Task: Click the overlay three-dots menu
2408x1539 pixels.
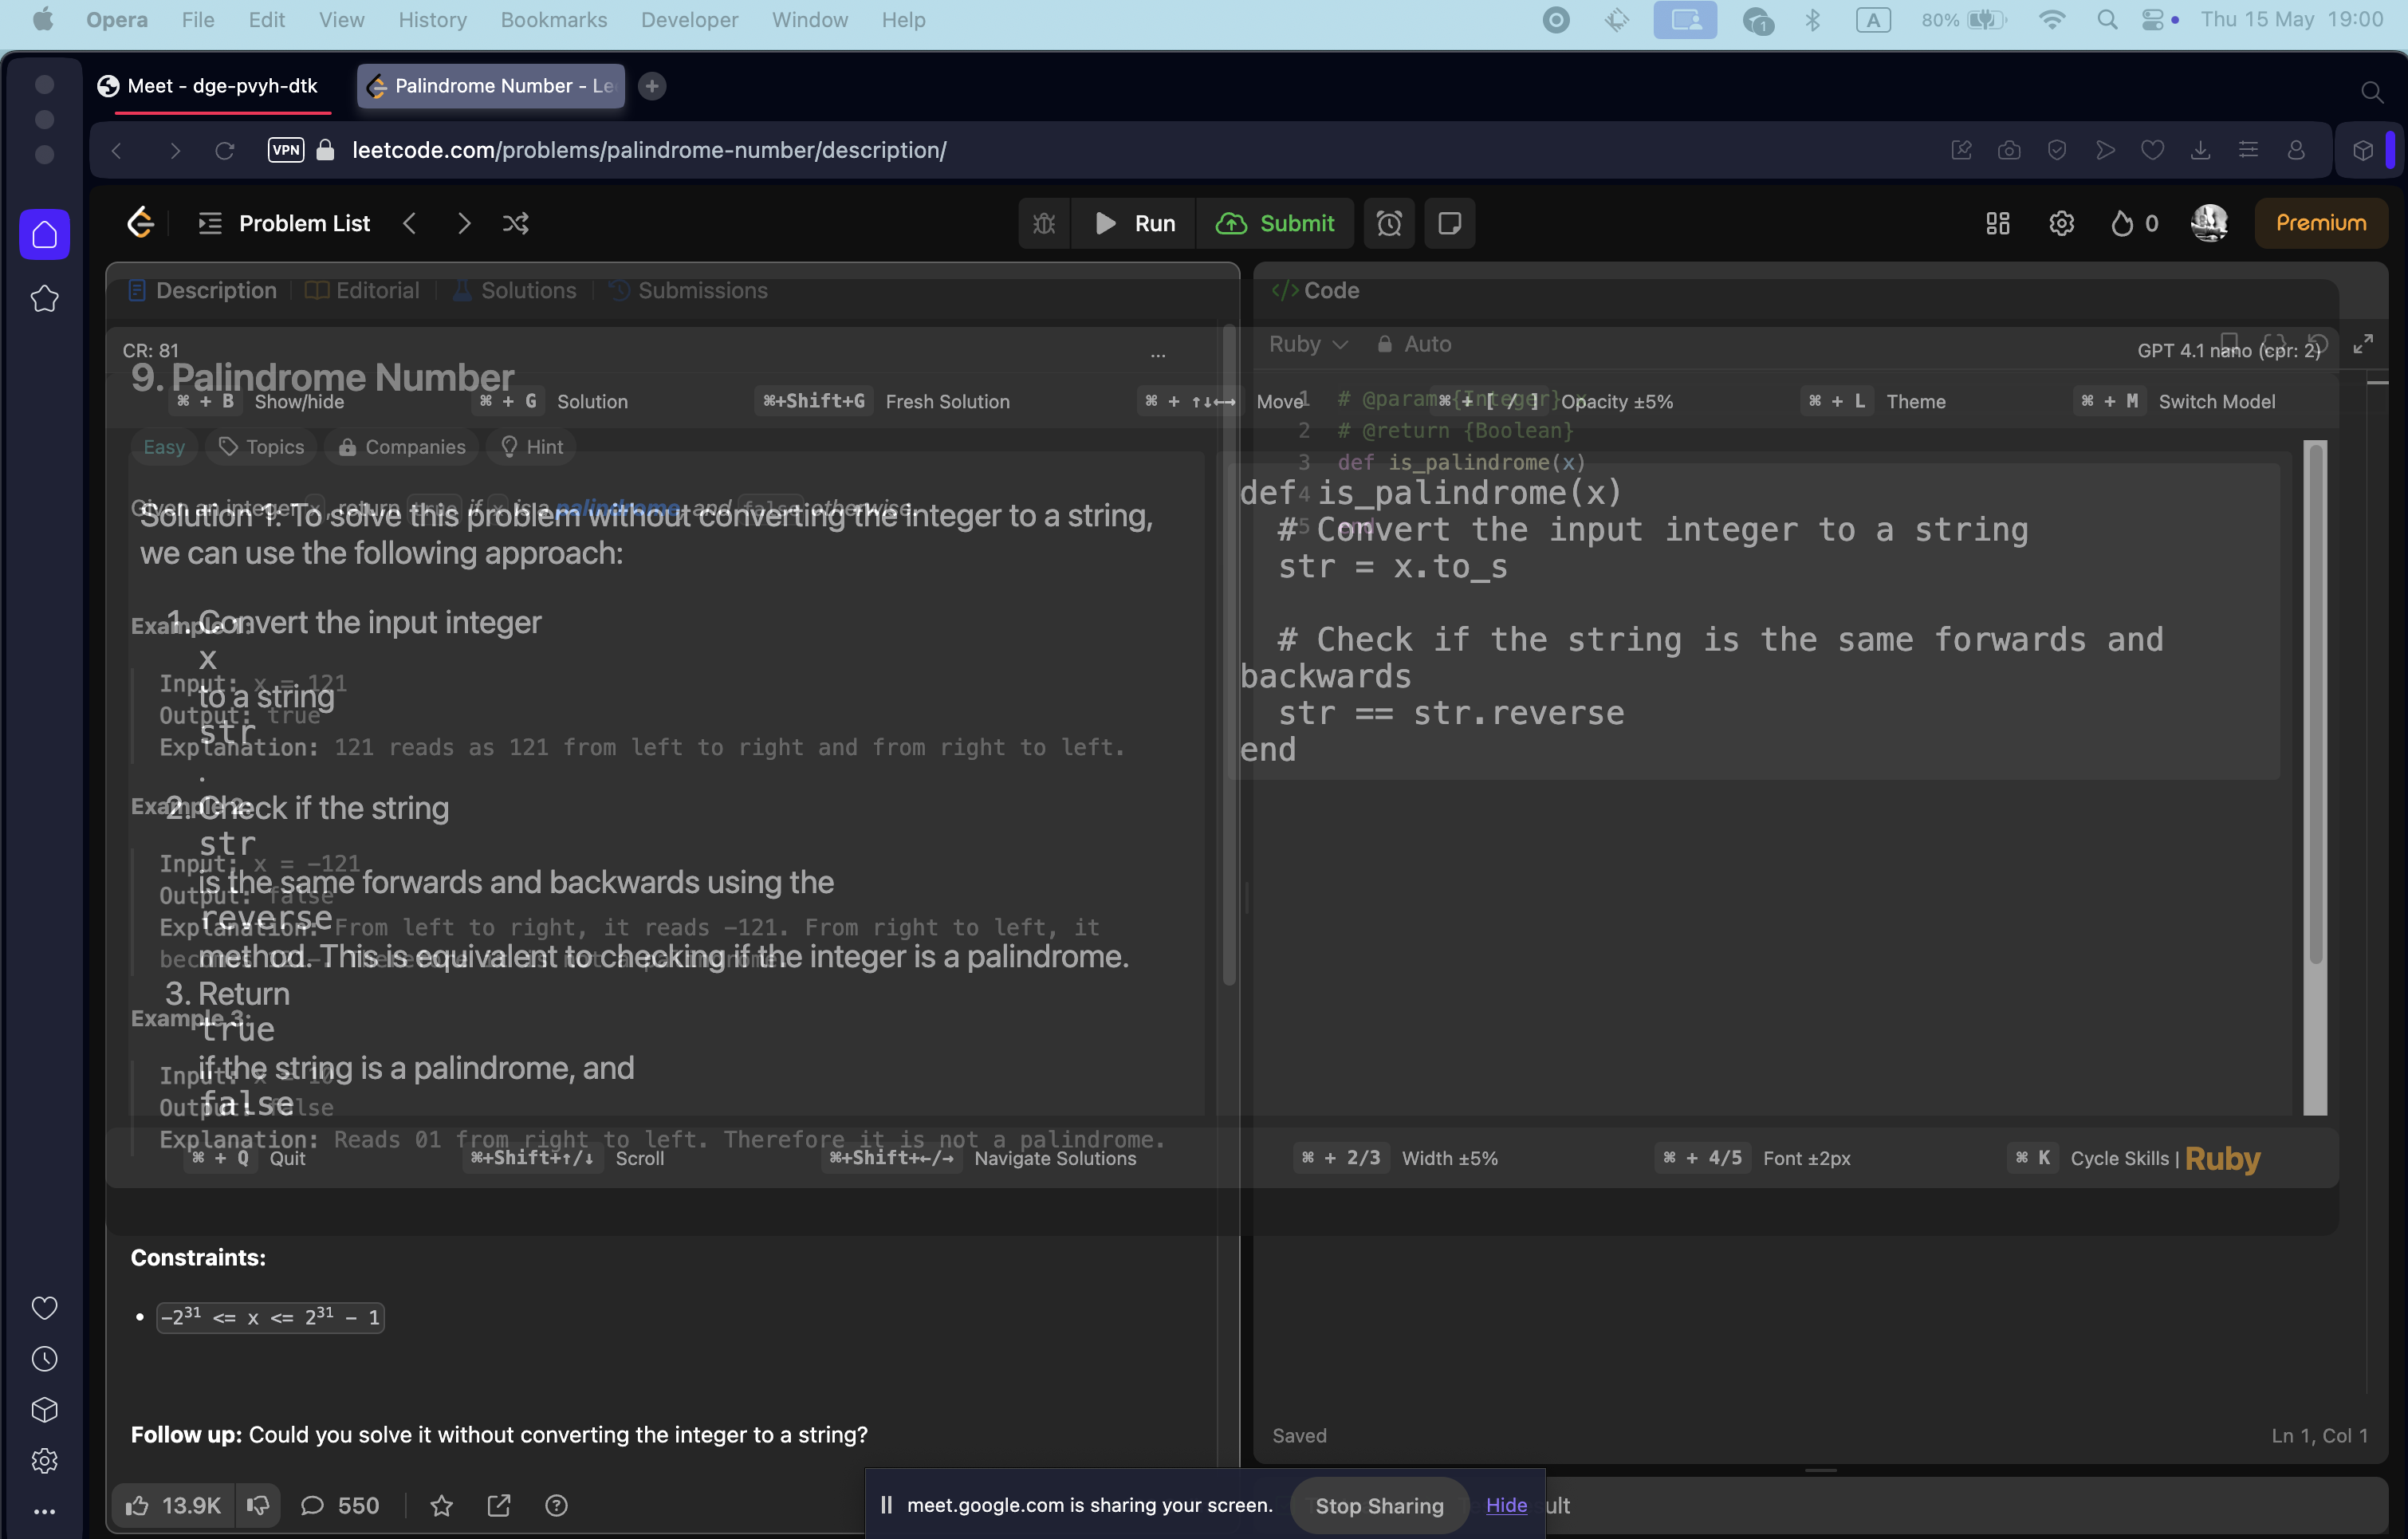Action: tap(1158, 354)
